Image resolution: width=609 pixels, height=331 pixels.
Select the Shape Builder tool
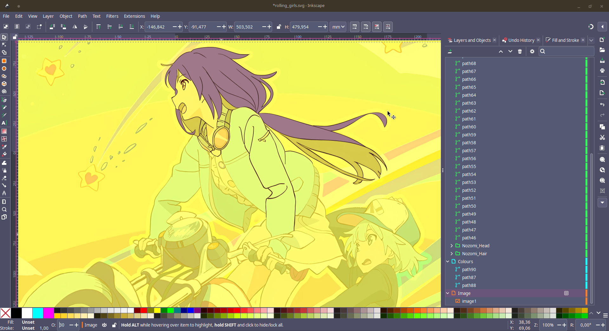pos(4,53)
